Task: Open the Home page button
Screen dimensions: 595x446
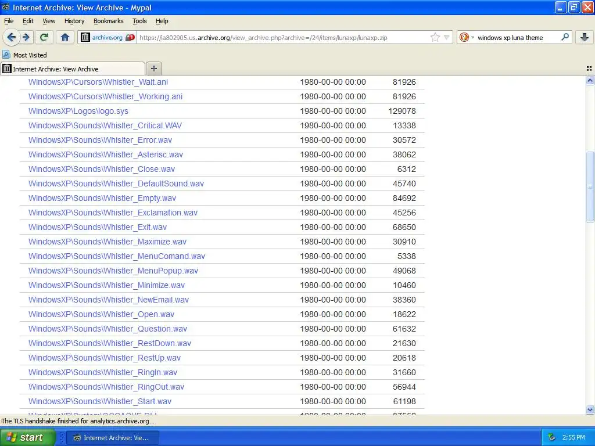Action: pyautogui.click(x=65, y=37)
